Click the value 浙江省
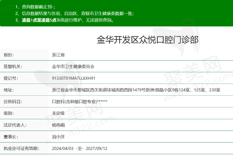 pos(58,55)
